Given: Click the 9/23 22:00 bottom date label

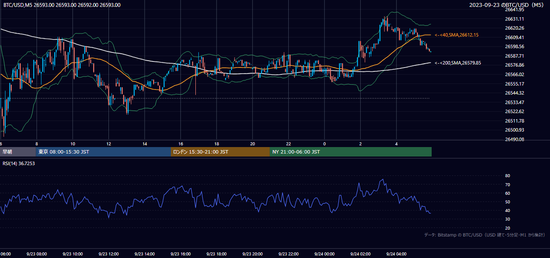Looking at the screenshot, I should tap(289, 254).
